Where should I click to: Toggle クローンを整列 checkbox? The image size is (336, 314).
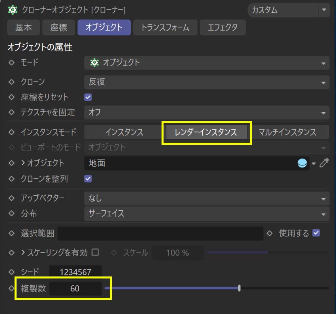88,179
